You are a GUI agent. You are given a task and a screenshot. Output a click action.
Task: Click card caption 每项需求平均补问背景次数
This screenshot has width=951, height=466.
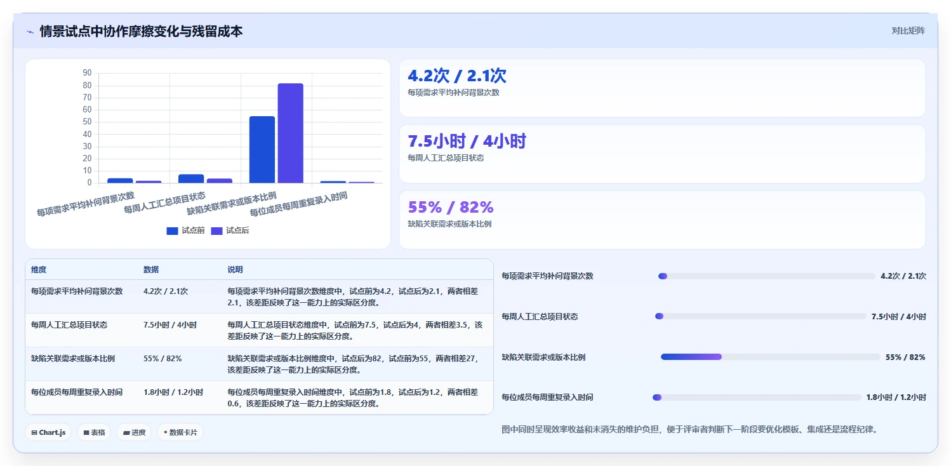click(x=453, y=93)
